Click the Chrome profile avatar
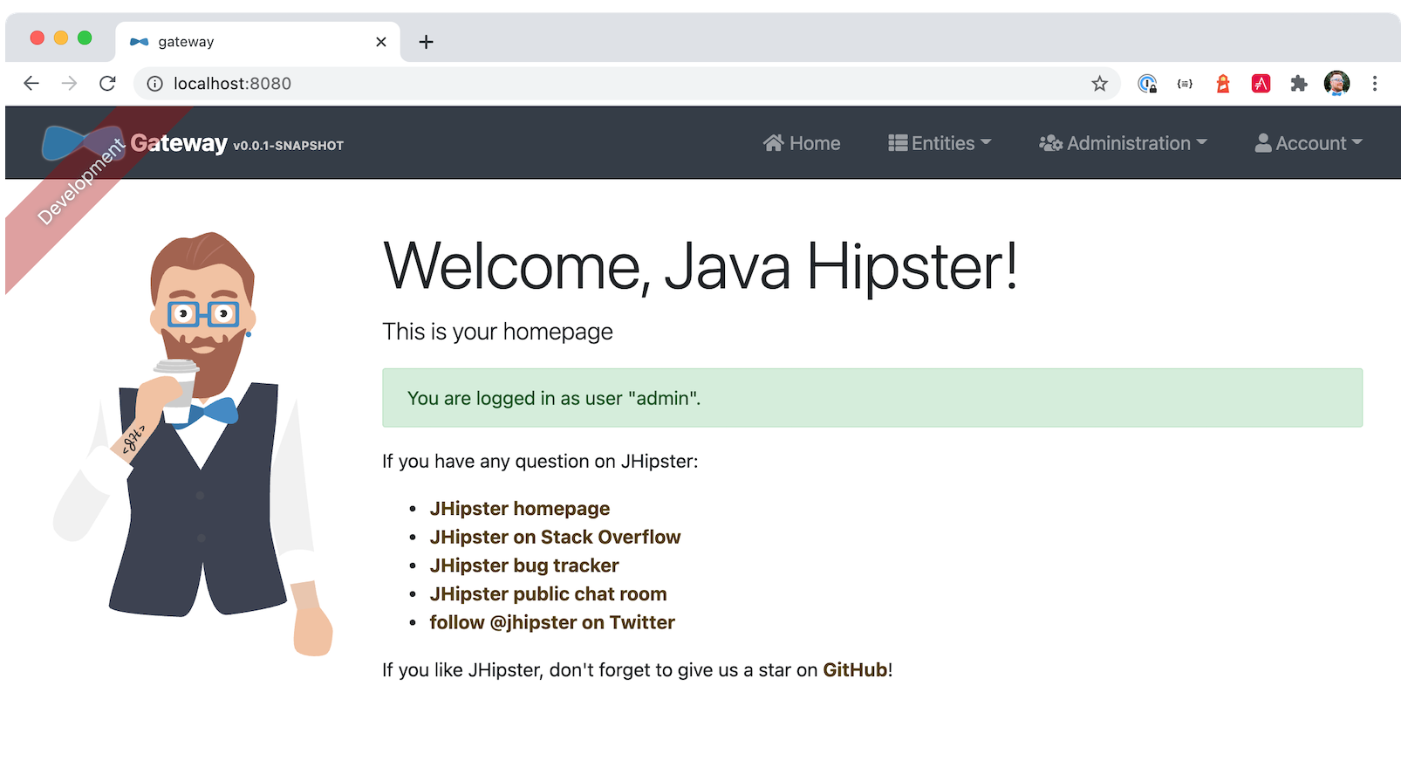The image size is (1408, 761). tap(1336, 84)
